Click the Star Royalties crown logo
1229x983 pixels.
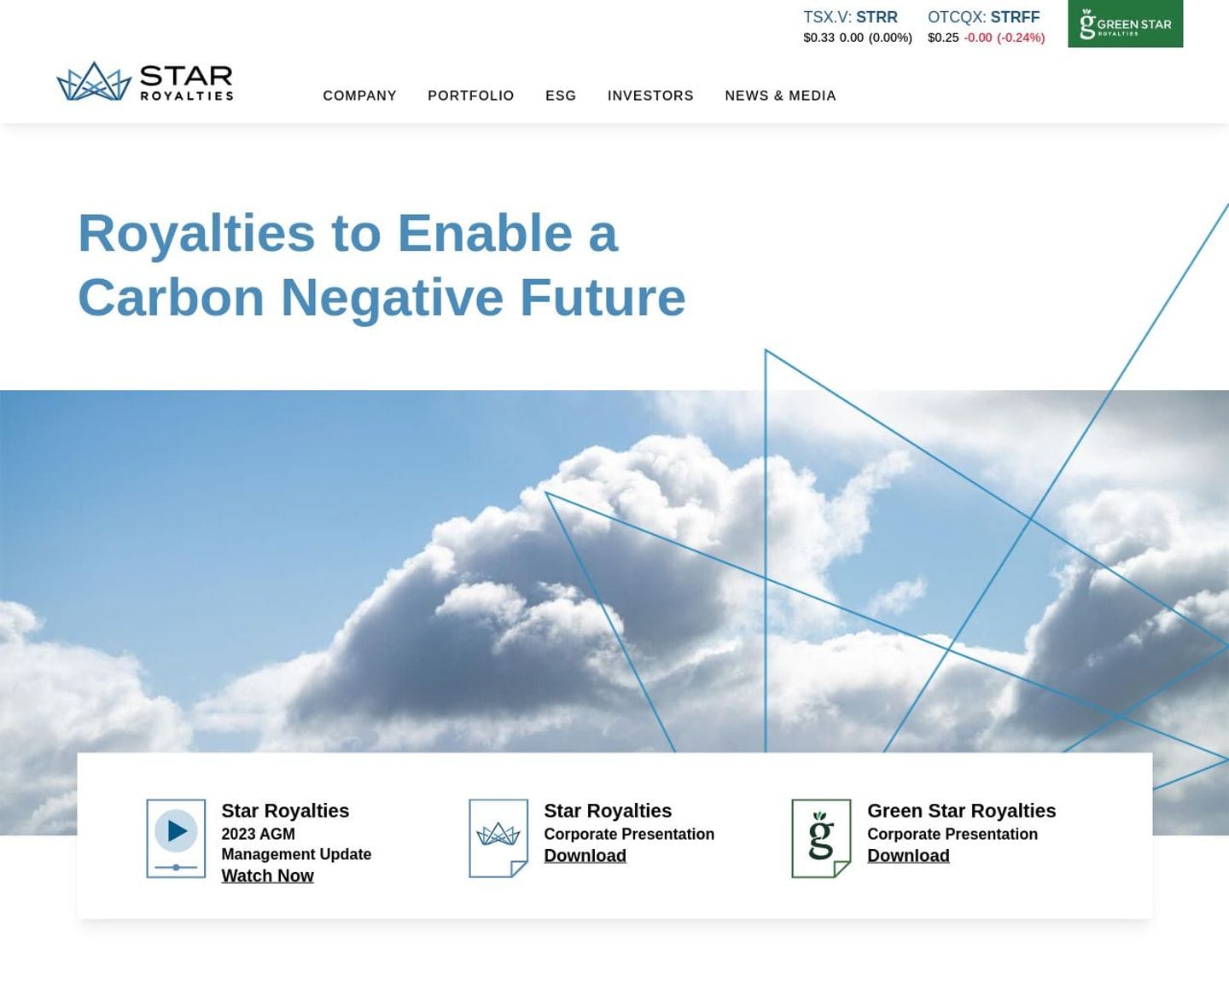click(144, 82)
